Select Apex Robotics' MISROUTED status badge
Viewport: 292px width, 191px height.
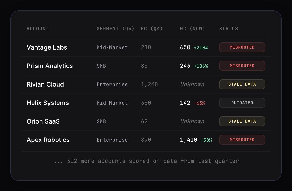(242, 140)
